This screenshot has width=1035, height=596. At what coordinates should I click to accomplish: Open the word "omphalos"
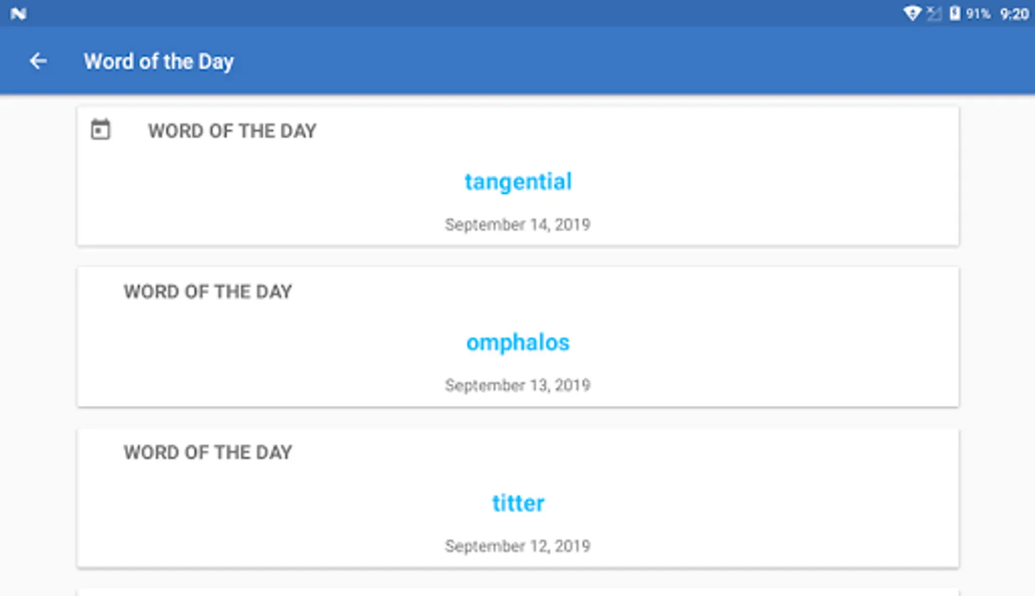(517, 342)
